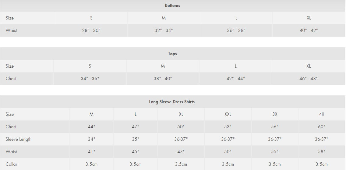Select the 41" waist value for M
The image size is (346, 170).
[x=91, y=152]
